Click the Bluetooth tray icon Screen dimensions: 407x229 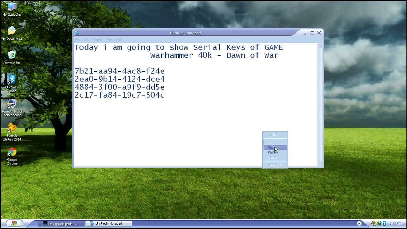coord(384,224)
